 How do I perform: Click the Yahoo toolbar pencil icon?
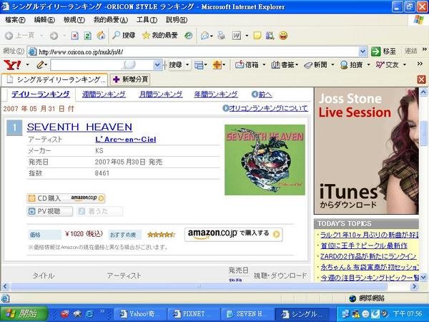click(40, 65)
